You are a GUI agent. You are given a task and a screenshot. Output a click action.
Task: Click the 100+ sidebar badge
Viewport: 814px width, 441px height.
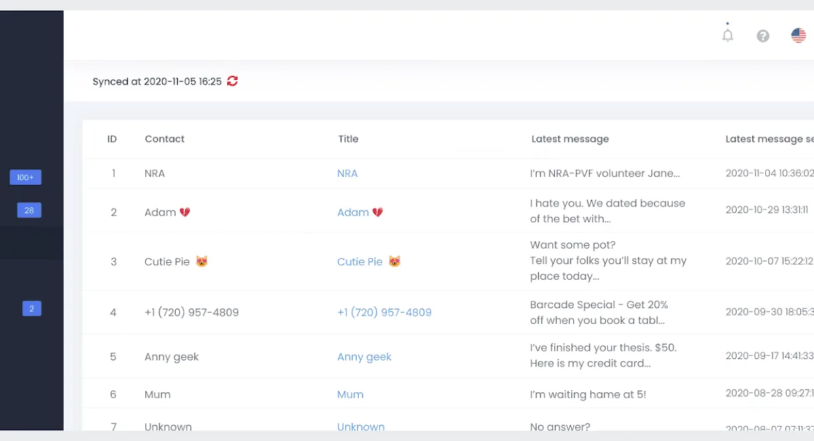(25, 177)
